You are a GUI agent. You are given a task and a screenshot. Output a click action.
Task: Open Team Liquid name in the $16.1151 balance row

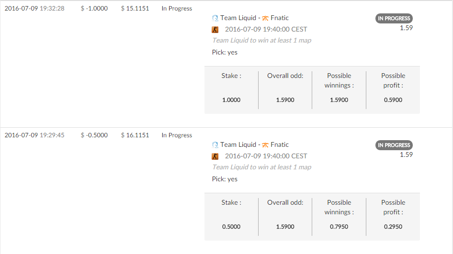point(238,145)
